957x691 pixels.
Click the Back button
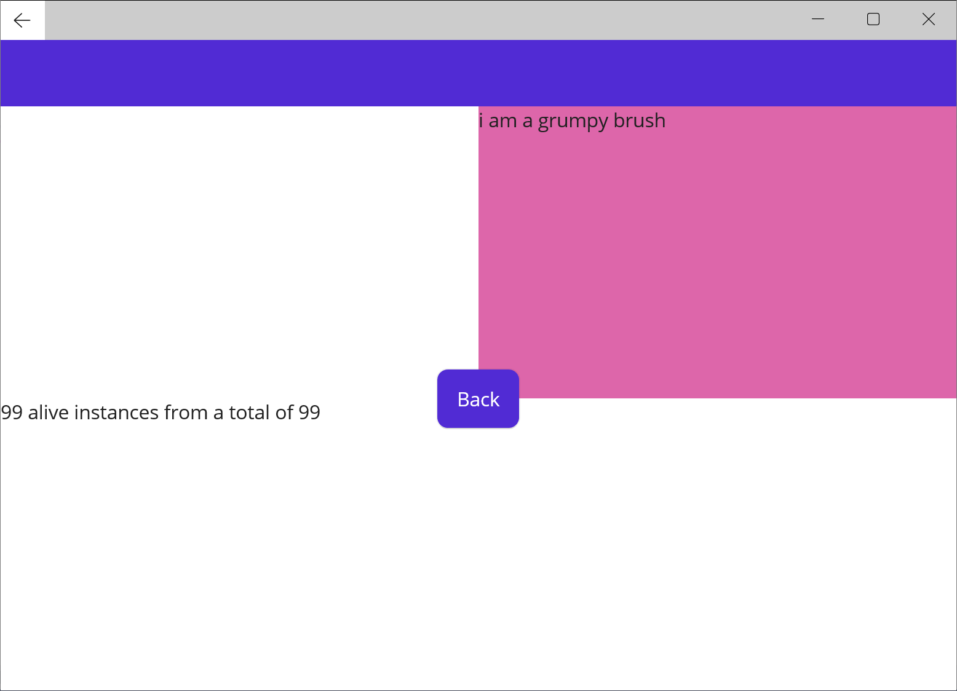click(478, 398)
